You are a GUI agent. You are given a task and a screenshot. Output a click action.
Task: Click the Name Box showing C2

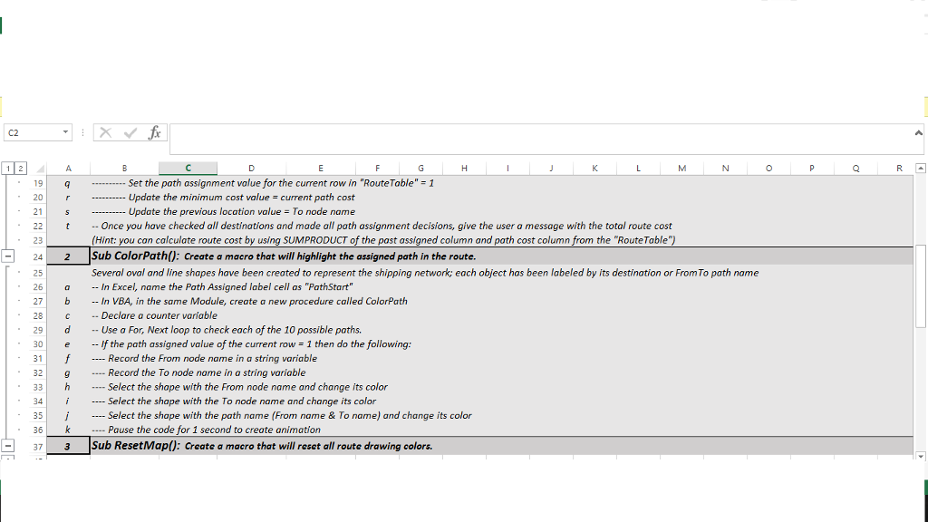pos(32,133)
